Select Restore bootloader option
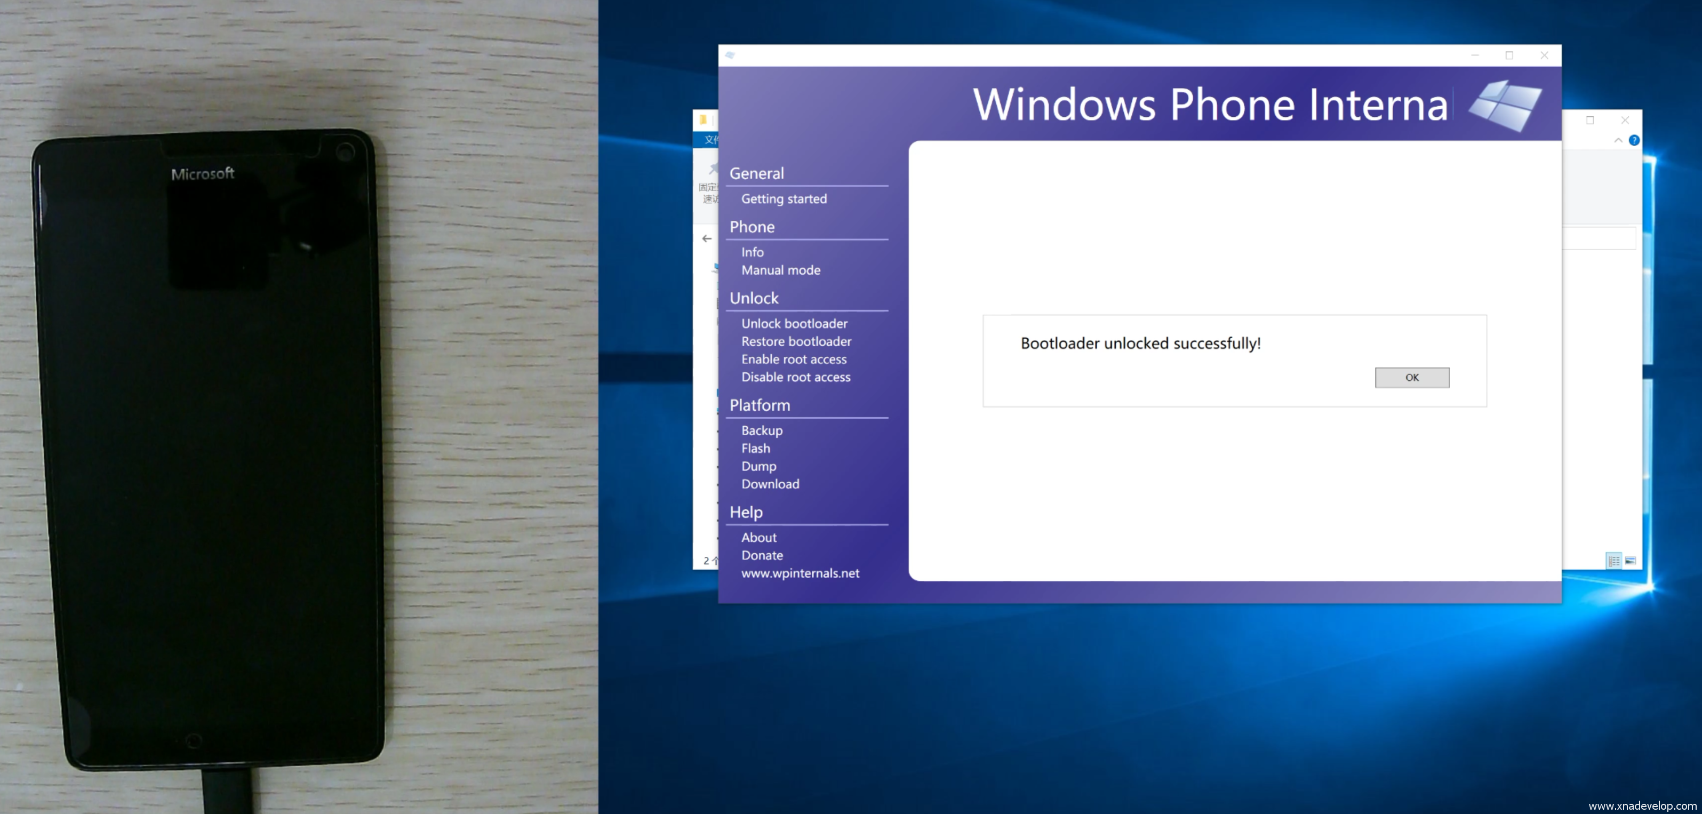This screenshot has height=814, width=1702. [x=795, y=341]
